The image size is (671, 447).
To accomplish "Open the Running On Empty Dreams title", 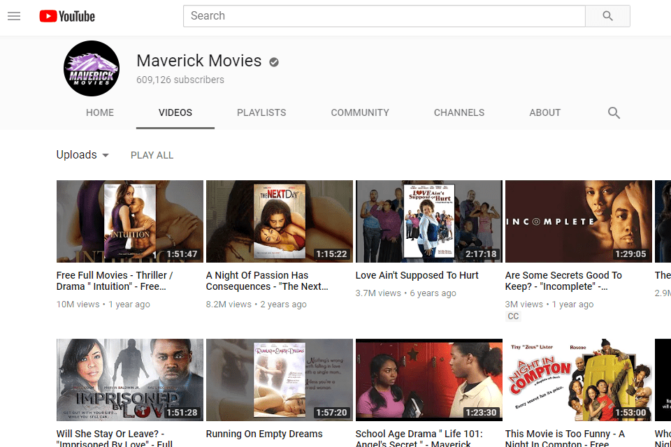I will (x=264, y=434).
